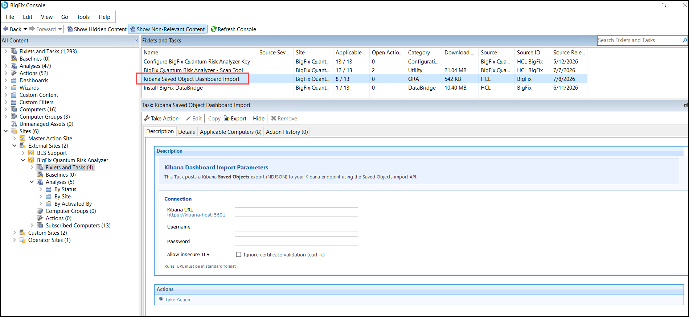The width and height of the screenshot is (689, 317).
Task: Switch to Applicable Computers (8) tab
Action: [x=231, y=132]
